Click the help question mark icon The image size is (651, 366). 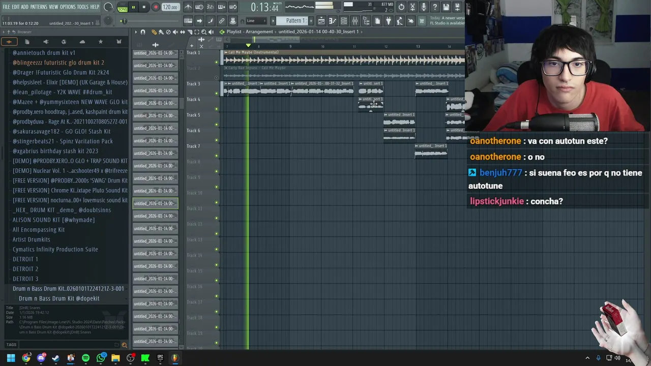435,7
